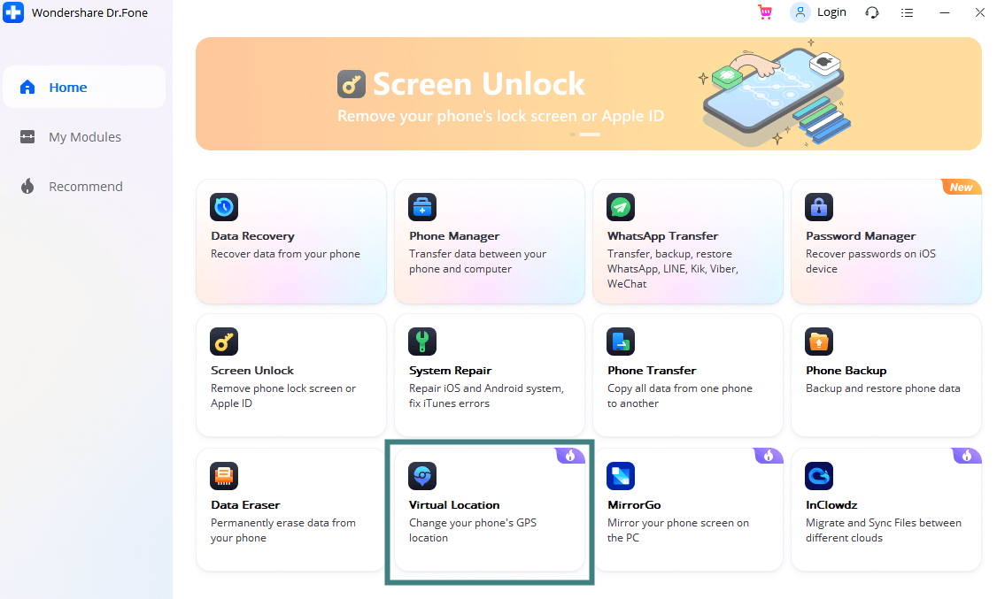This screenshot has width=997, height=599.
Task: Select the Password Manager lock icon
Action: pyautogui.click(x=819, y=207)
